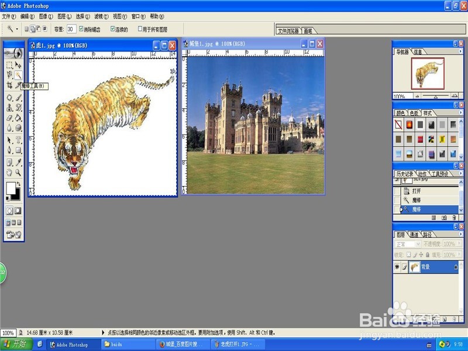
Task: Hide the 背景 layer with eye icon
Action: (397, 267)
